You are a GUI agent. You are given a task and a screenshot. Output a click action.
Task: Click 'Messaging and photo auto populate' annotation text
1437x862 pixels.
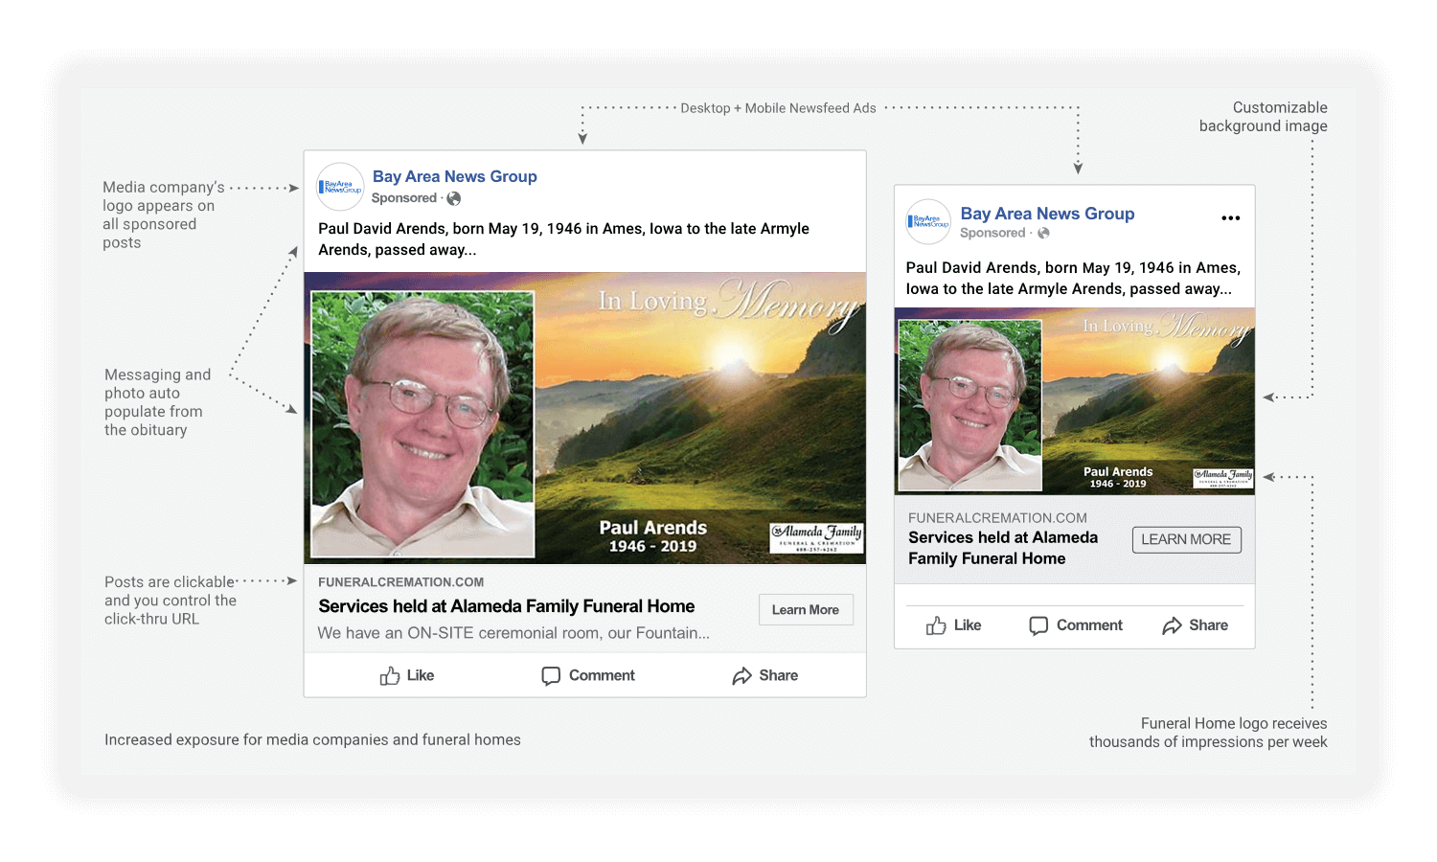click(x=157, y=402)
